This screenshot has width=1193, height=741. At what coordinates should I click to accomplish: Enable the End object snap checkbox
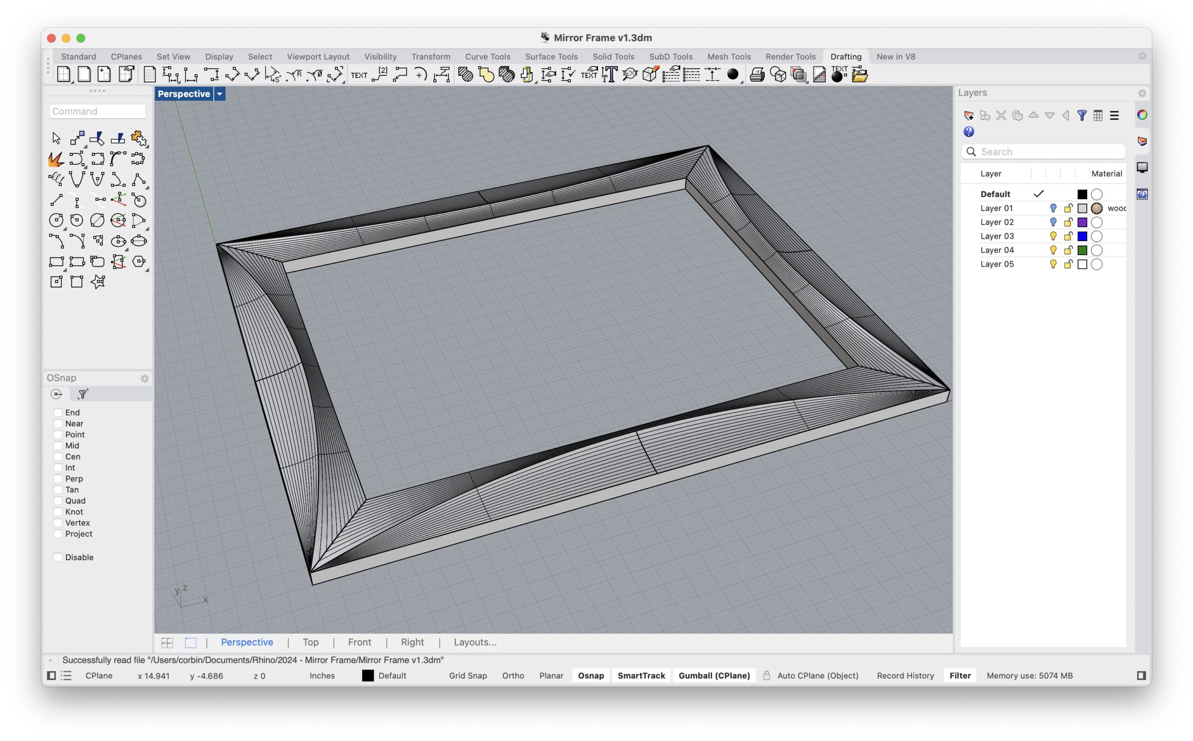tap(58, 412)
